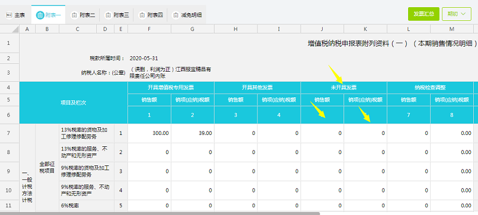The width and height of the screenshot is (478, 215).
Task: Select row 7 header
Action: click(x=8, y=133)
